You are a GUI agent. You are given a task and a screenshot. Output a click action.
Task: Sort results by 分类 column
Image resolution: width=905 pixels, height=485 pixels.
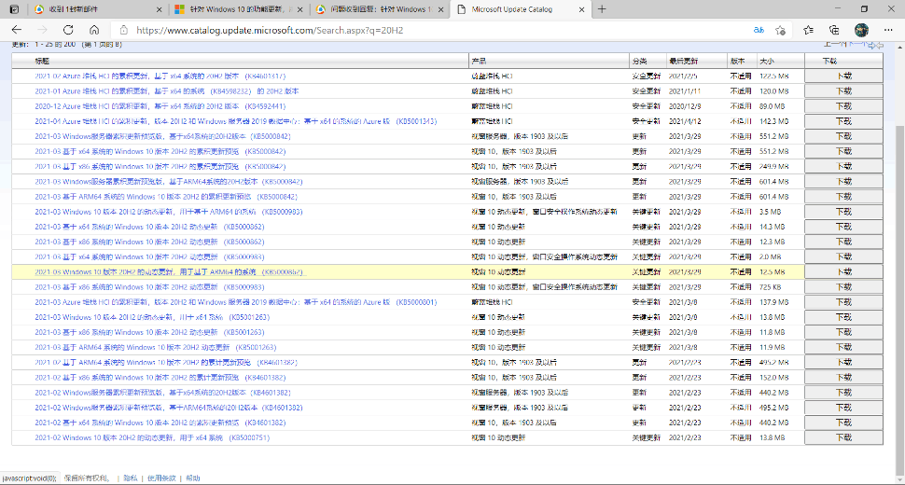point(639,61)
